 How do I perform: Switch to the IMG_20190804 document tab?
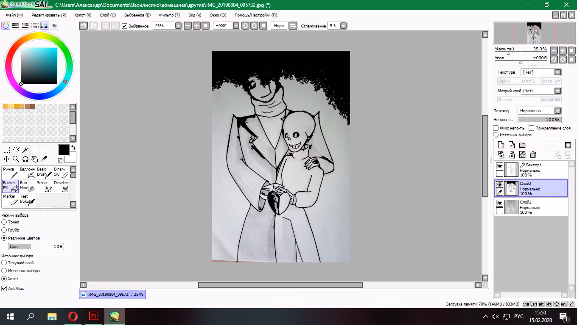112,294
